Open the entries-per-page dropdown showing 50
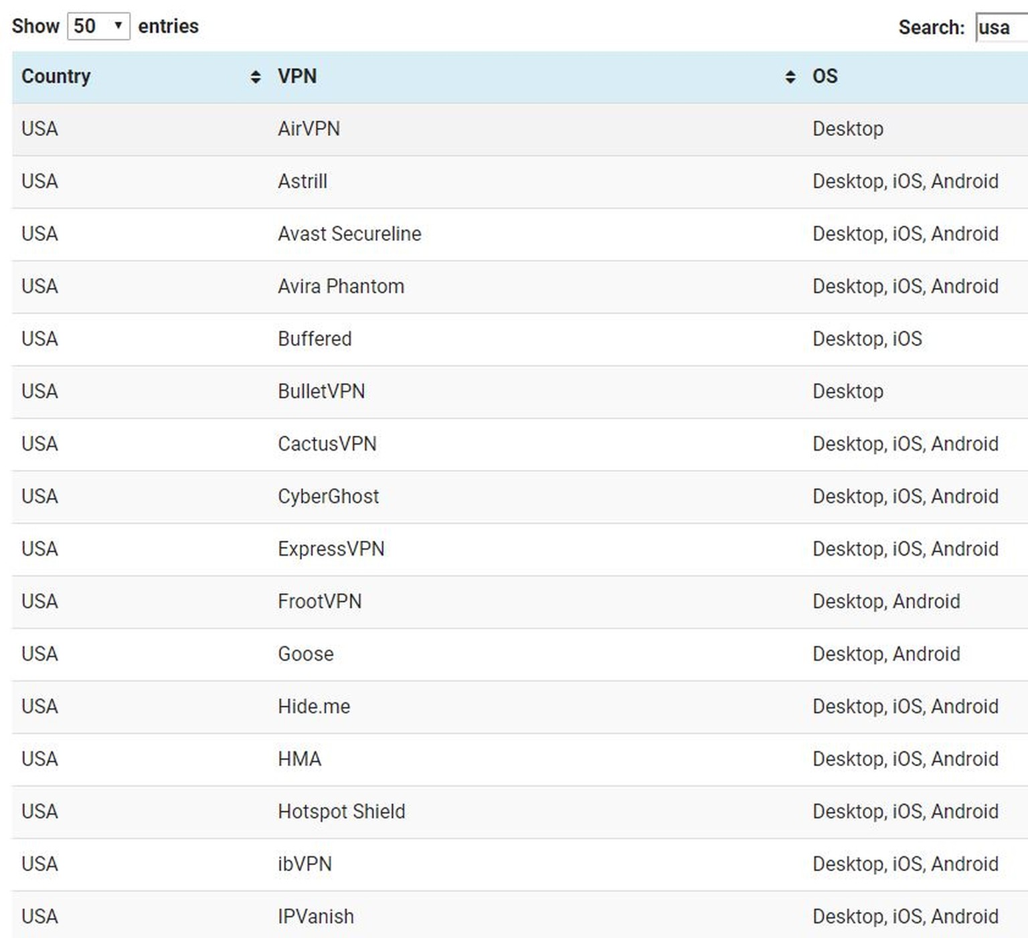Image resolution: width=1028 pixels, height=938 pixels. tap(98, 26)
